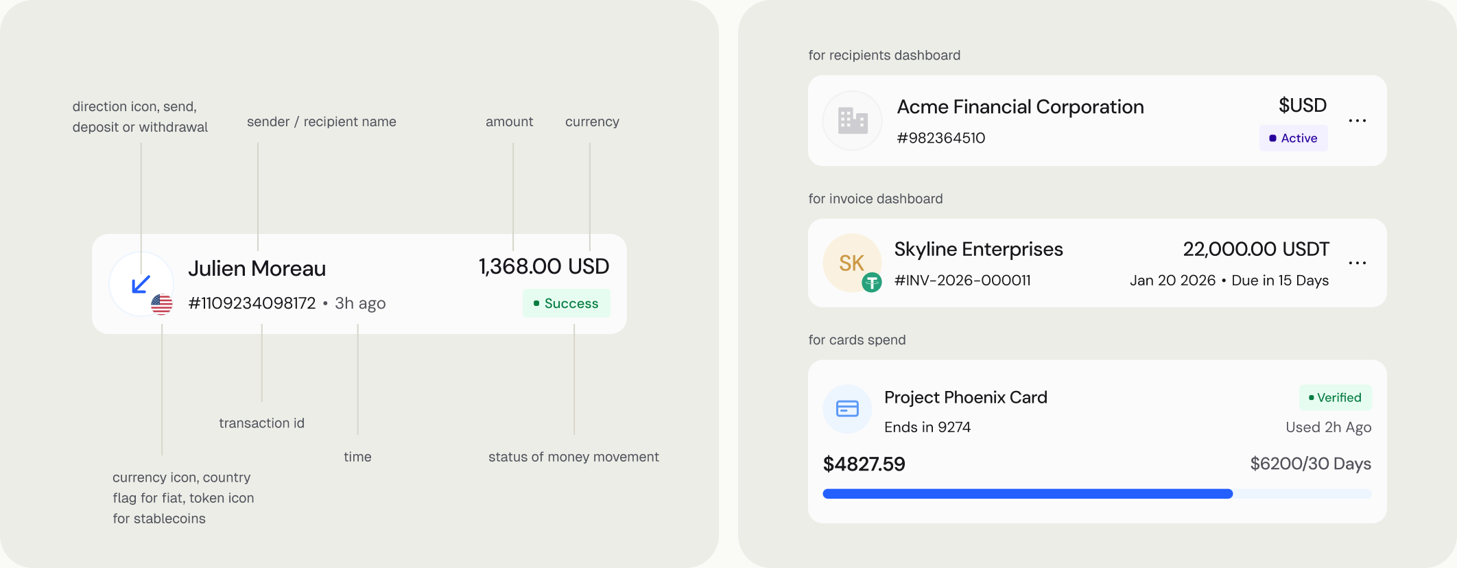Viewport: 1457px width, 568px height.
Task: Click the SK avatar for Skyline Enterprises
Action: coord(852,263)
